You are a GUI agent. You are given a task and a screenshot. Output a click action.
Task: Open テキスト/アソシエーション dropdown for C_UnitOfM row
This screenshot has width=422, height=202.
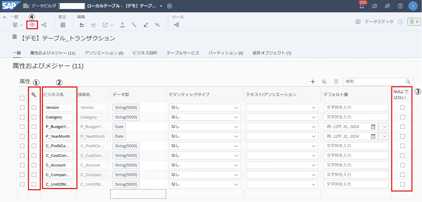(x=282, y=184)
